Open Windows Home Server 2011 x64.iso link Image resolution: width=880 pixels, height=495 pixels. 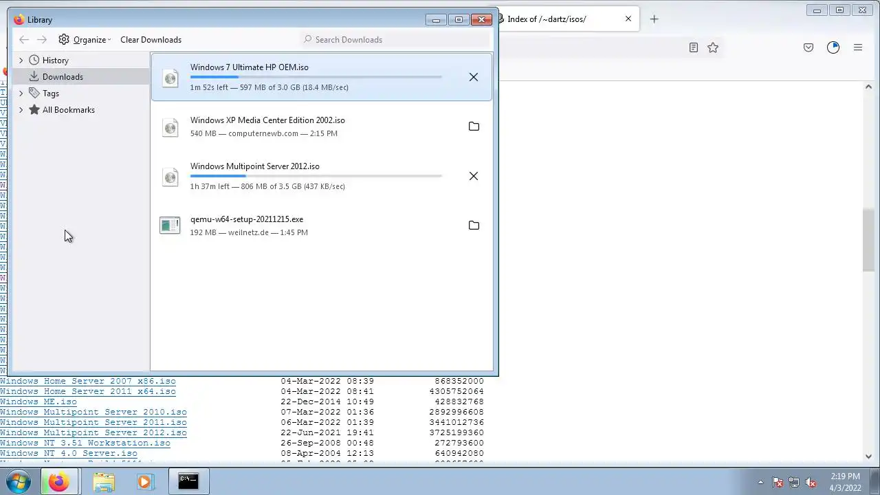point(88,391)
